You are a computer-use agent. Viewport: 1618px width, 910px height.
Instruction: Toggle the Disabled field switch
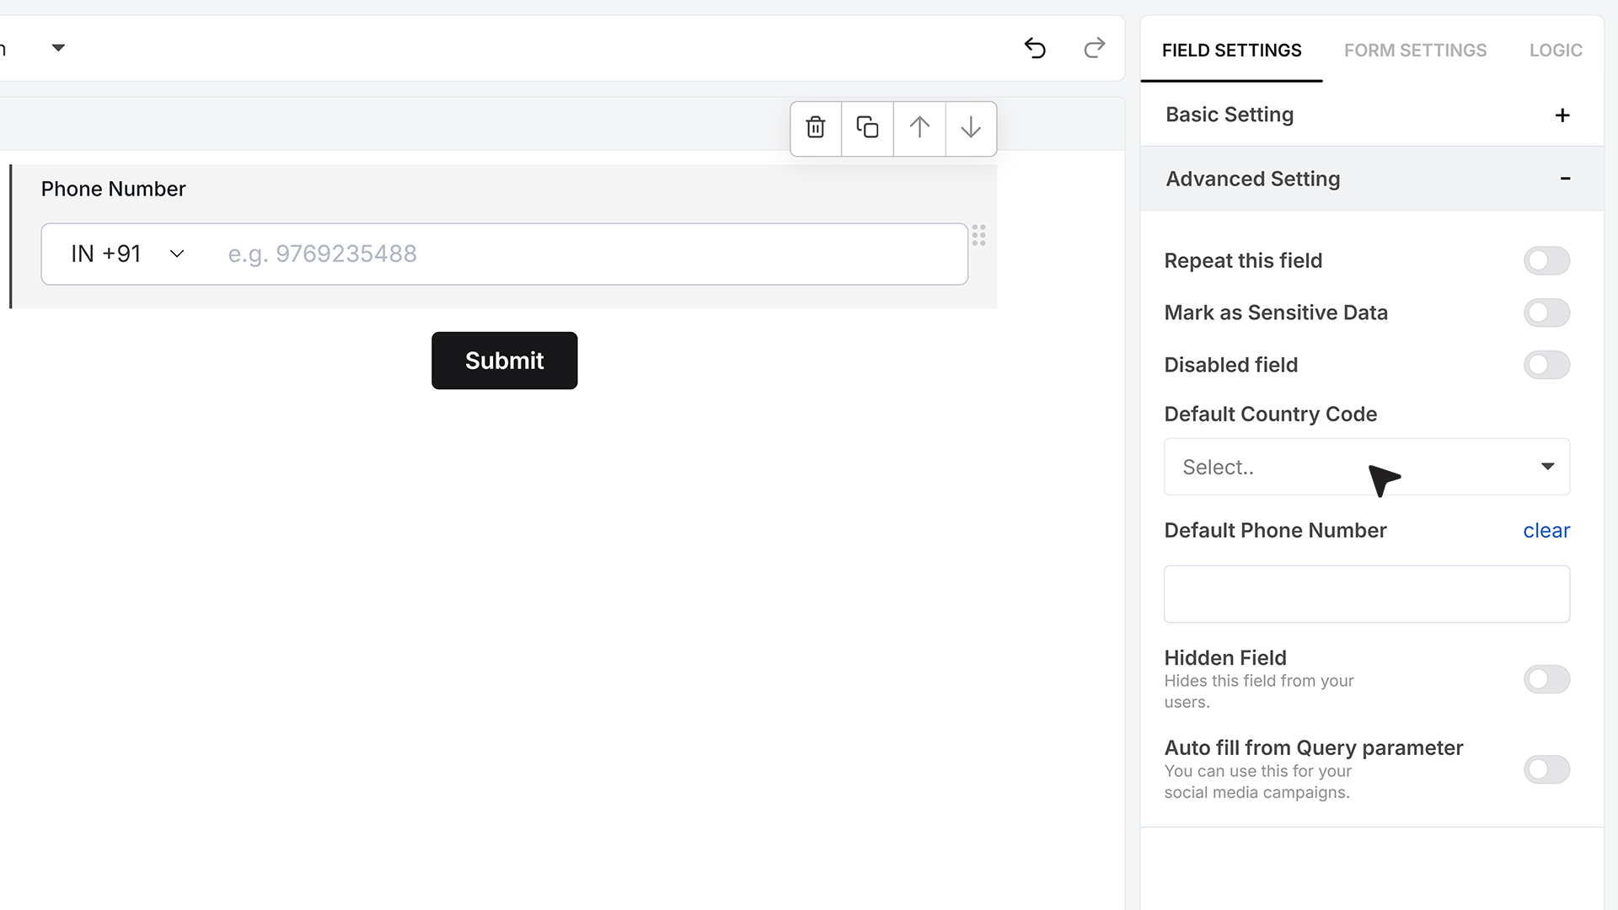pyautogui.click(x=1546, y=365)
